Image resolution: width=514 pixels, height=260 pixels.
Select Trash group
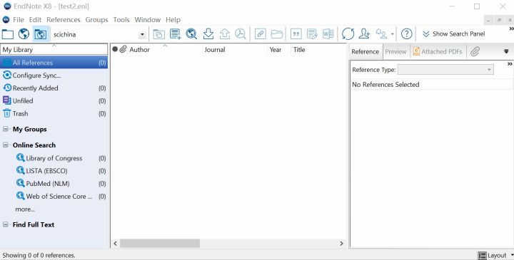[54, 113]
